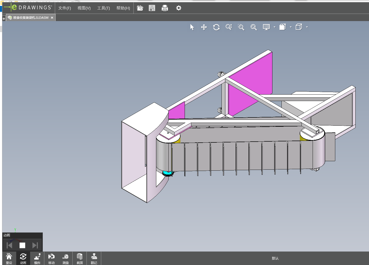The image size is (369, 265).
Task: Click the open file folder icon
Action: 140,8
